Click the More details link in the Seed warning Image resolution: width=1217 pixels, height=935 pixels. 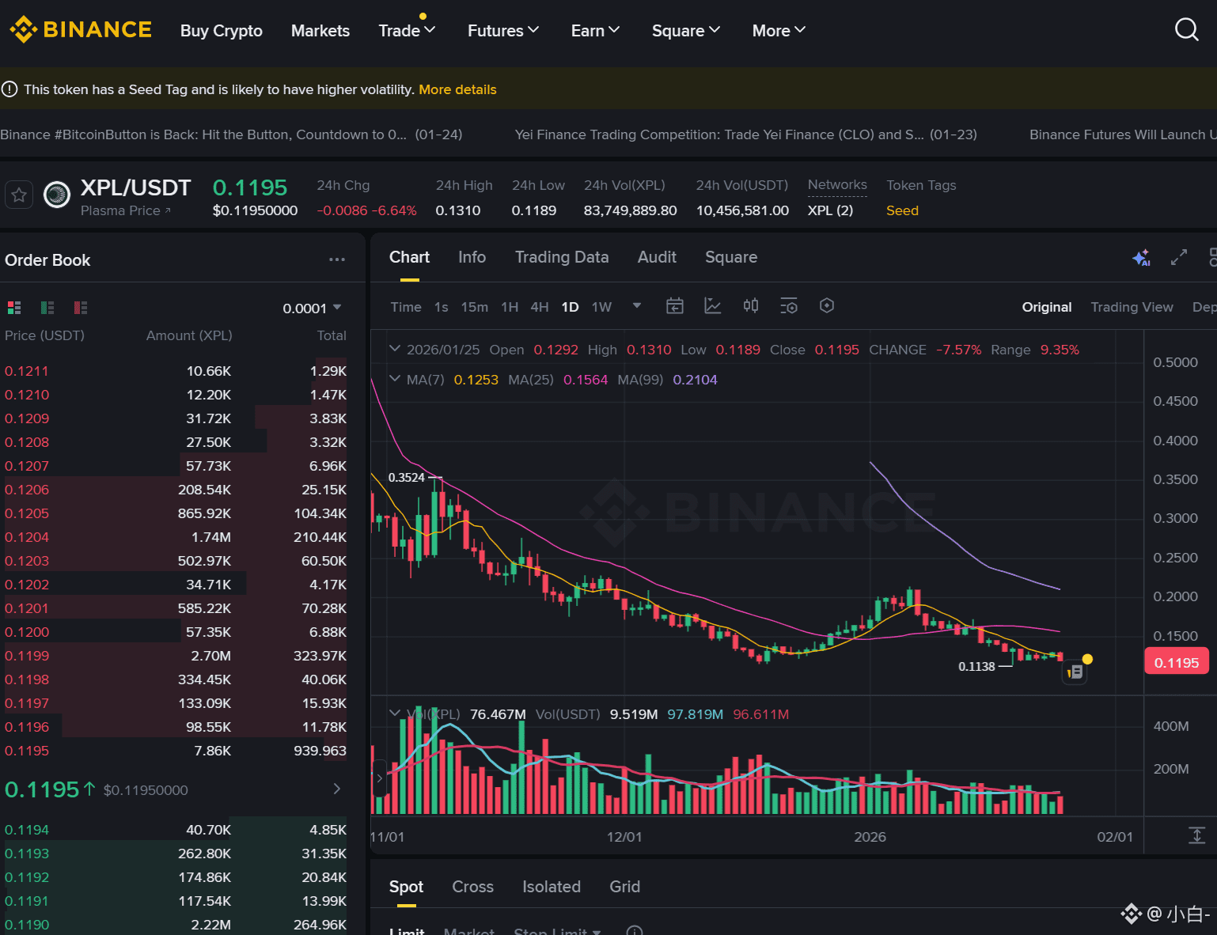click(x=457, y=89)
